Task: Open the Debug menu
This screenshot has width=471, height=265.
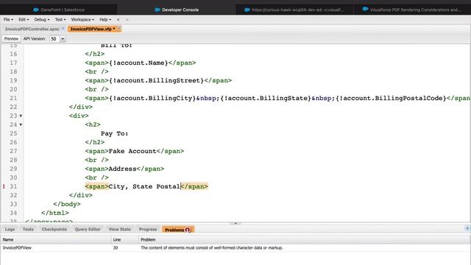Action: point(42,20)
